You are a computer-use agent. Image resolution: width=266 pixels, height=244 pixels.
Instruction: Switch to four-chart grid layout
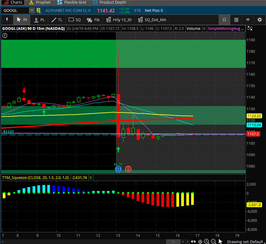coord(236,20)
